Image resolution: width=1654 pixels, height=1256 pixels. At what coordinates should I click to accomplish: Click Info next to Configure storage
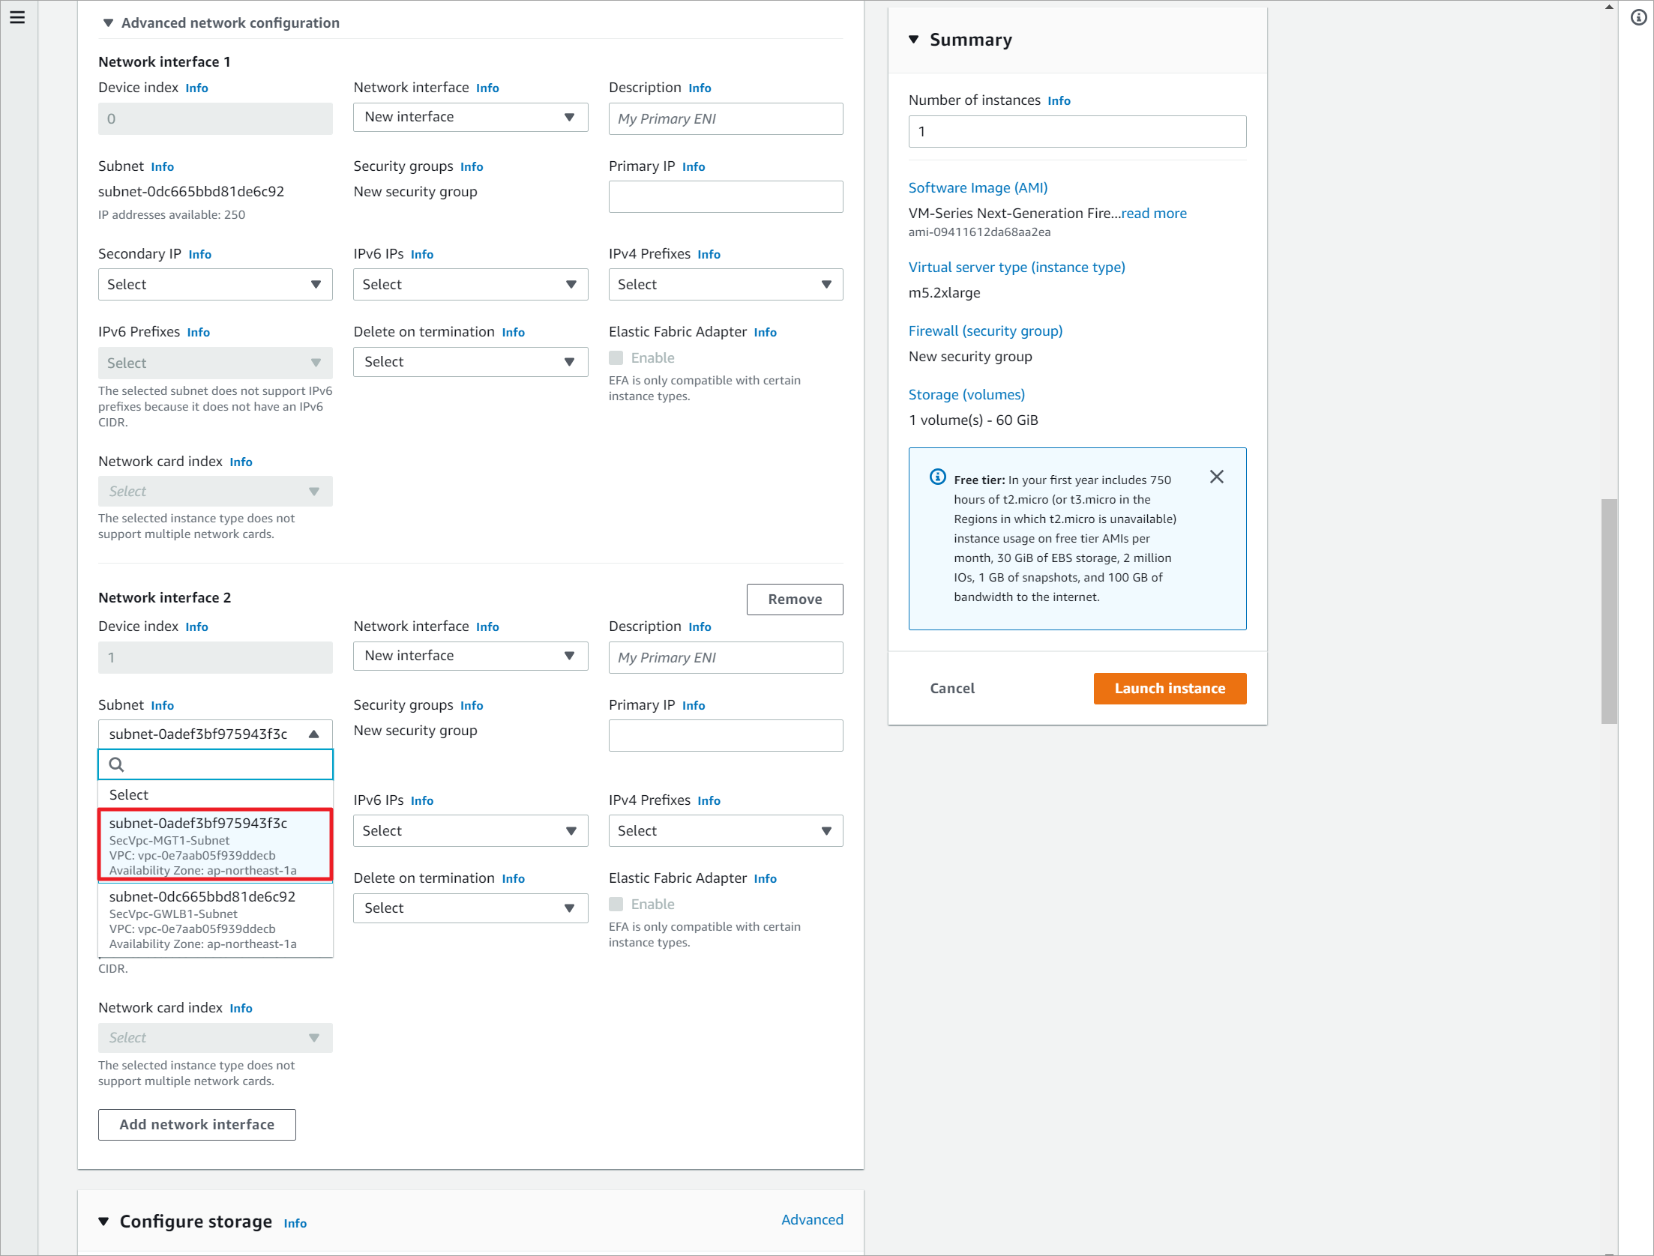coord(295,1224)
